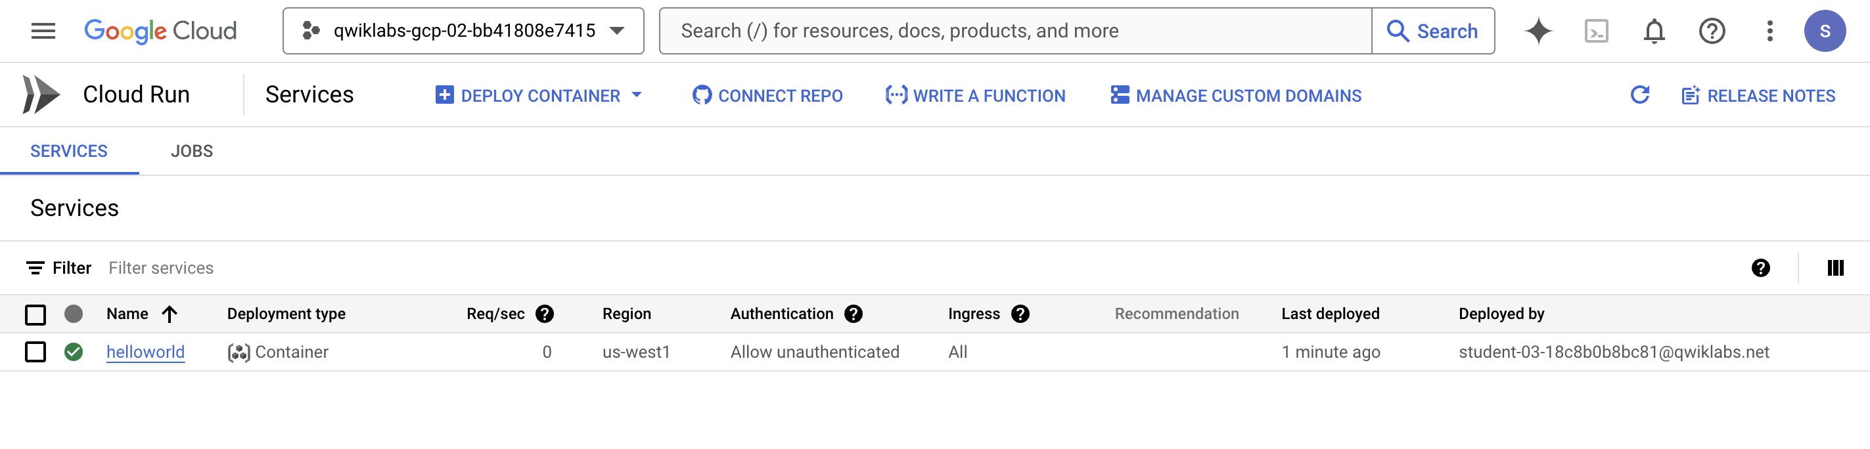Switch to the Jobs tab

pos(192,151)
